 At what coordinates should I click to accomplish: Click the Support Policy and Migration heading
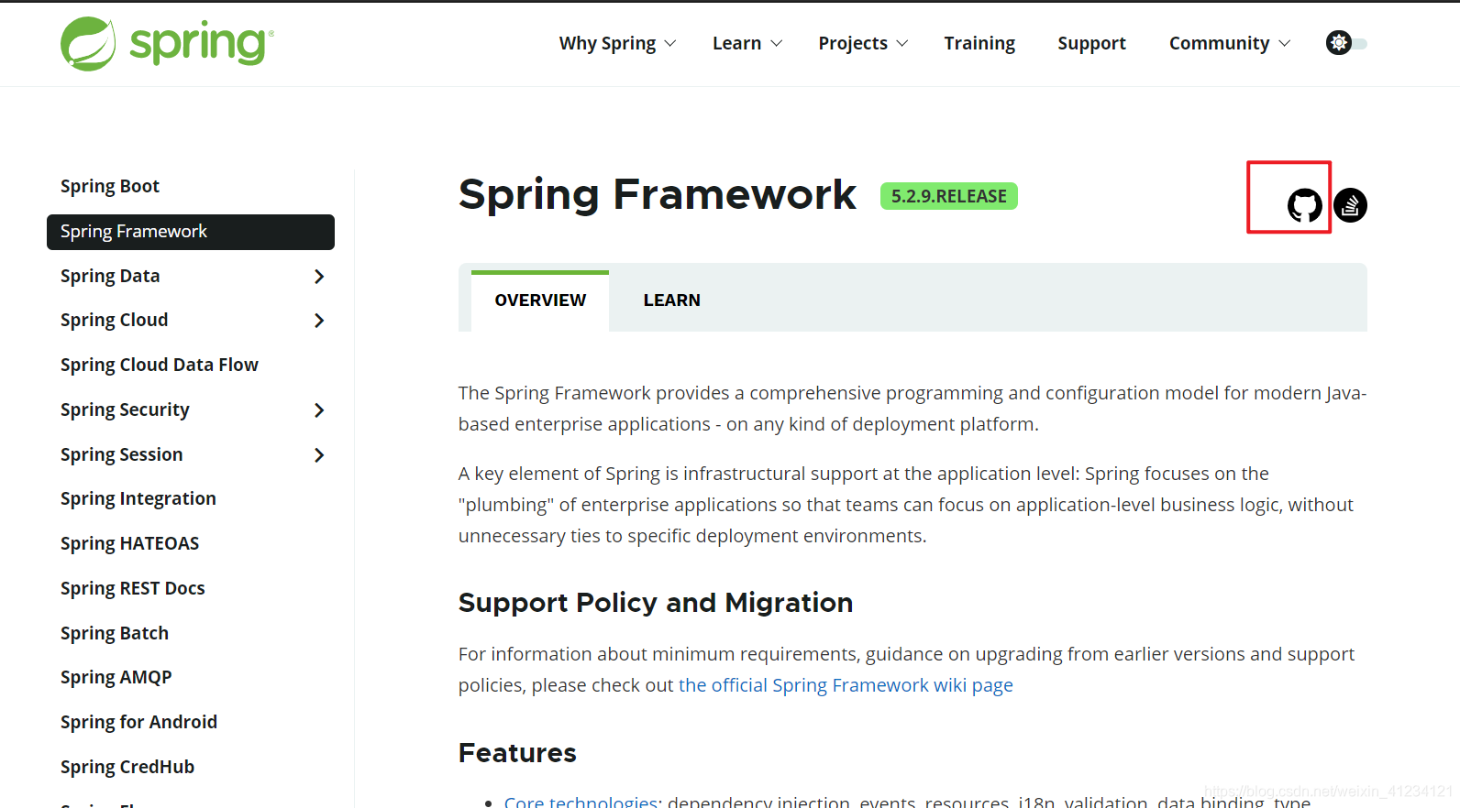[x=656, y=603]
